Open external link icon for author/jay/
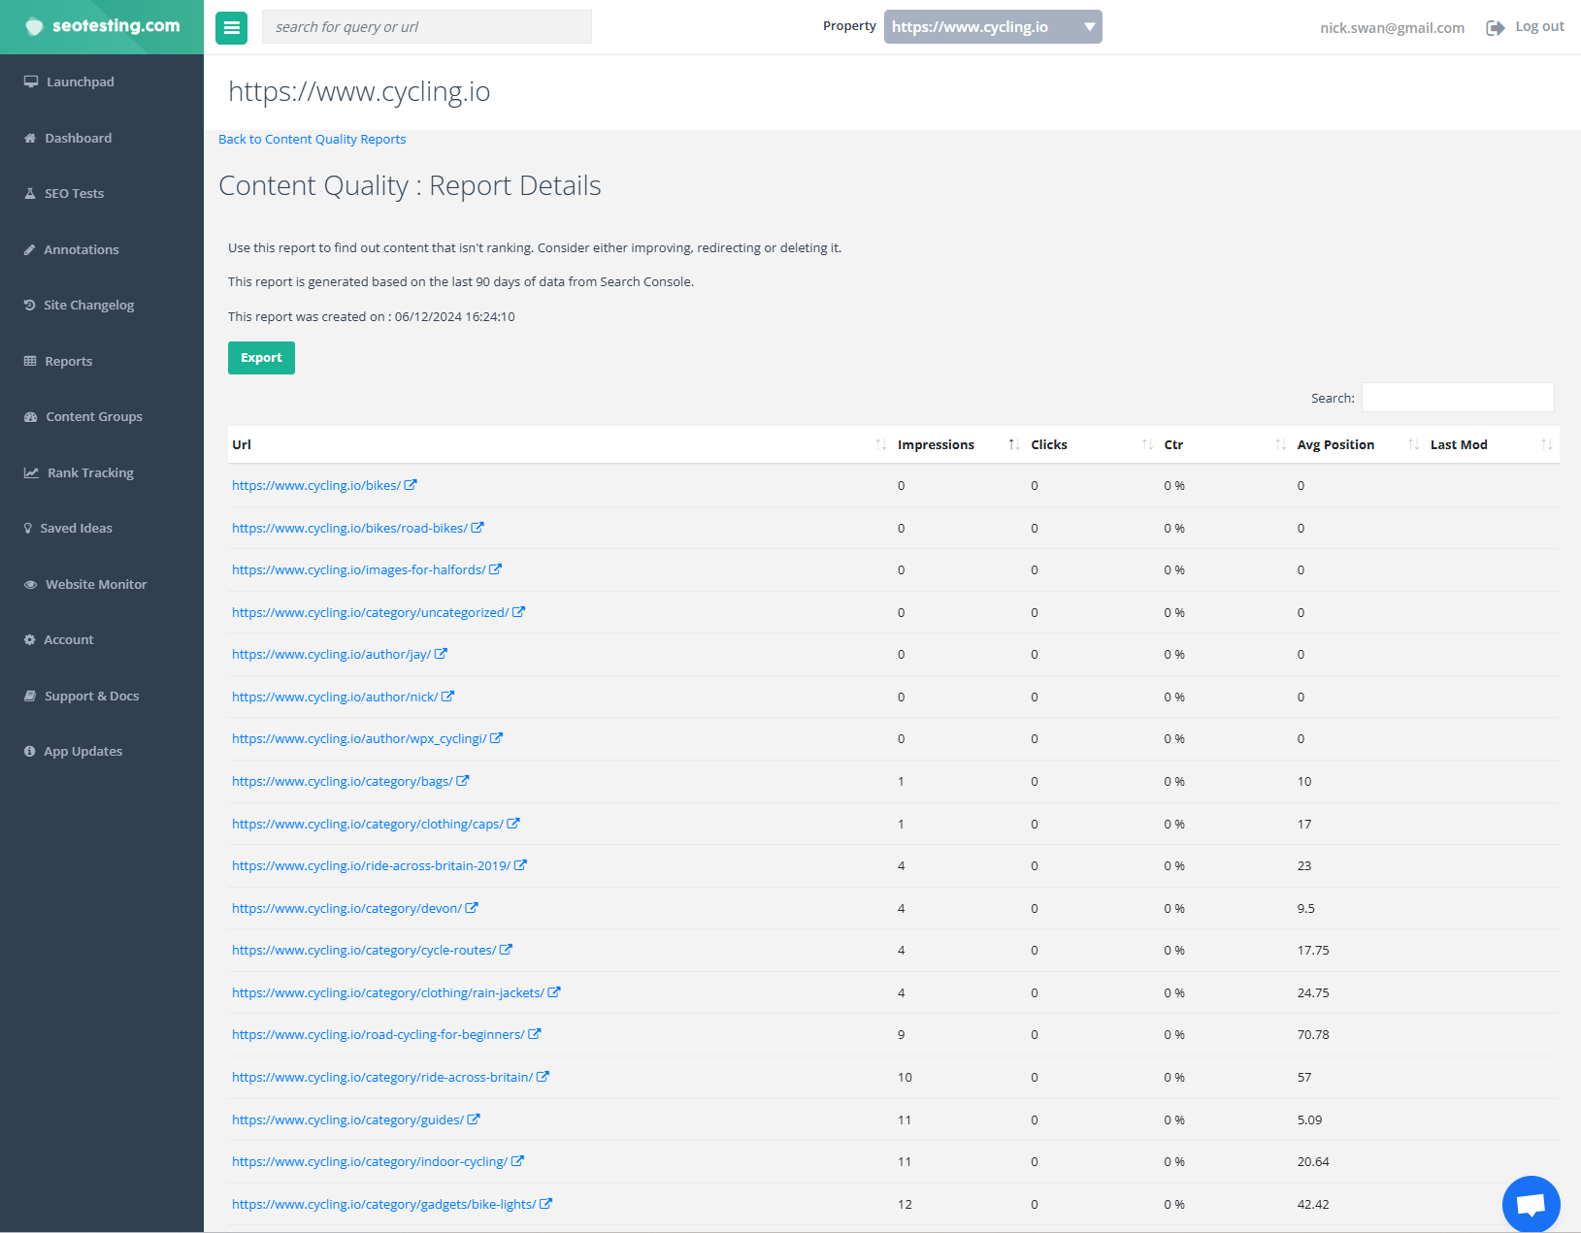This screenshot has width=1581, height=1233. (x=441, y=654)
